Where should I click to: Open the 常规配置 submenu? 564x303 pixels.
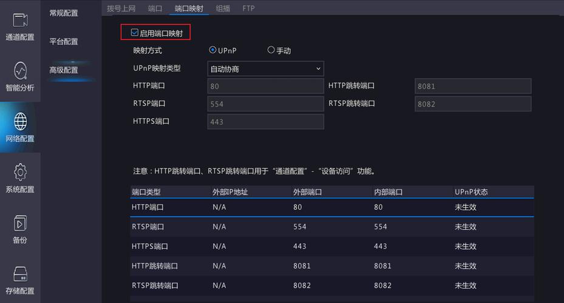[64, 13]
